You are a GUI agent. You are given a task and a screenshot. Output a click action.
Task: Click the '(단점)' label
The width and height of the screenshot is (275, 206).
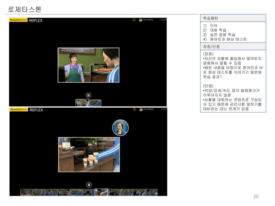coord(208,86)
